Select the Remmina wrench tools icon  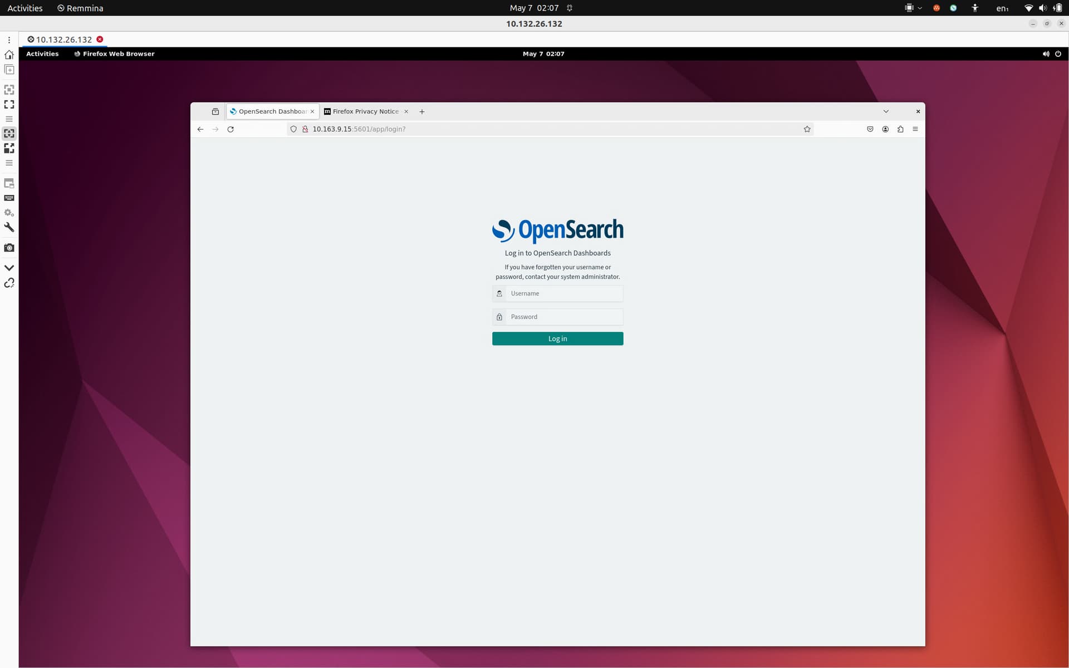(9, 227)
